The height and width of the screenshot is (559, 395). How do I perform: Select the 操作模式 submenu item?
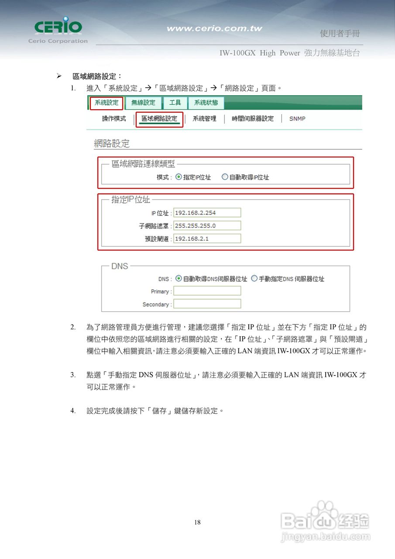(114, 119)
